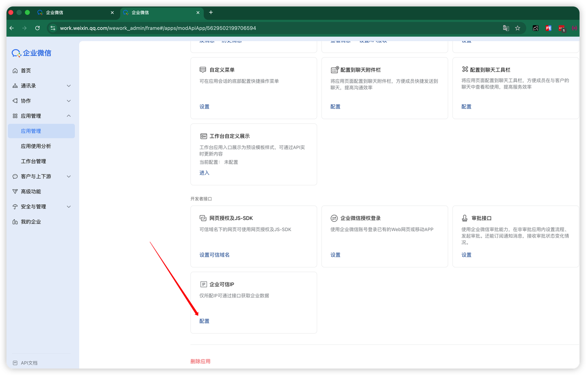Click the site information icon in the address bar
This screenshot has width=586, height=375.
pos(53,28)
